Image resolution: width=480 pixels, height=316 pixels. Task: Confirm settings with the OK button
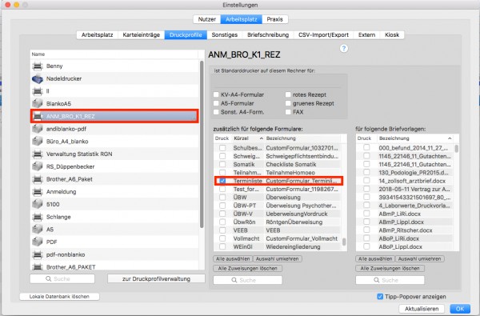tap(460, 309)
